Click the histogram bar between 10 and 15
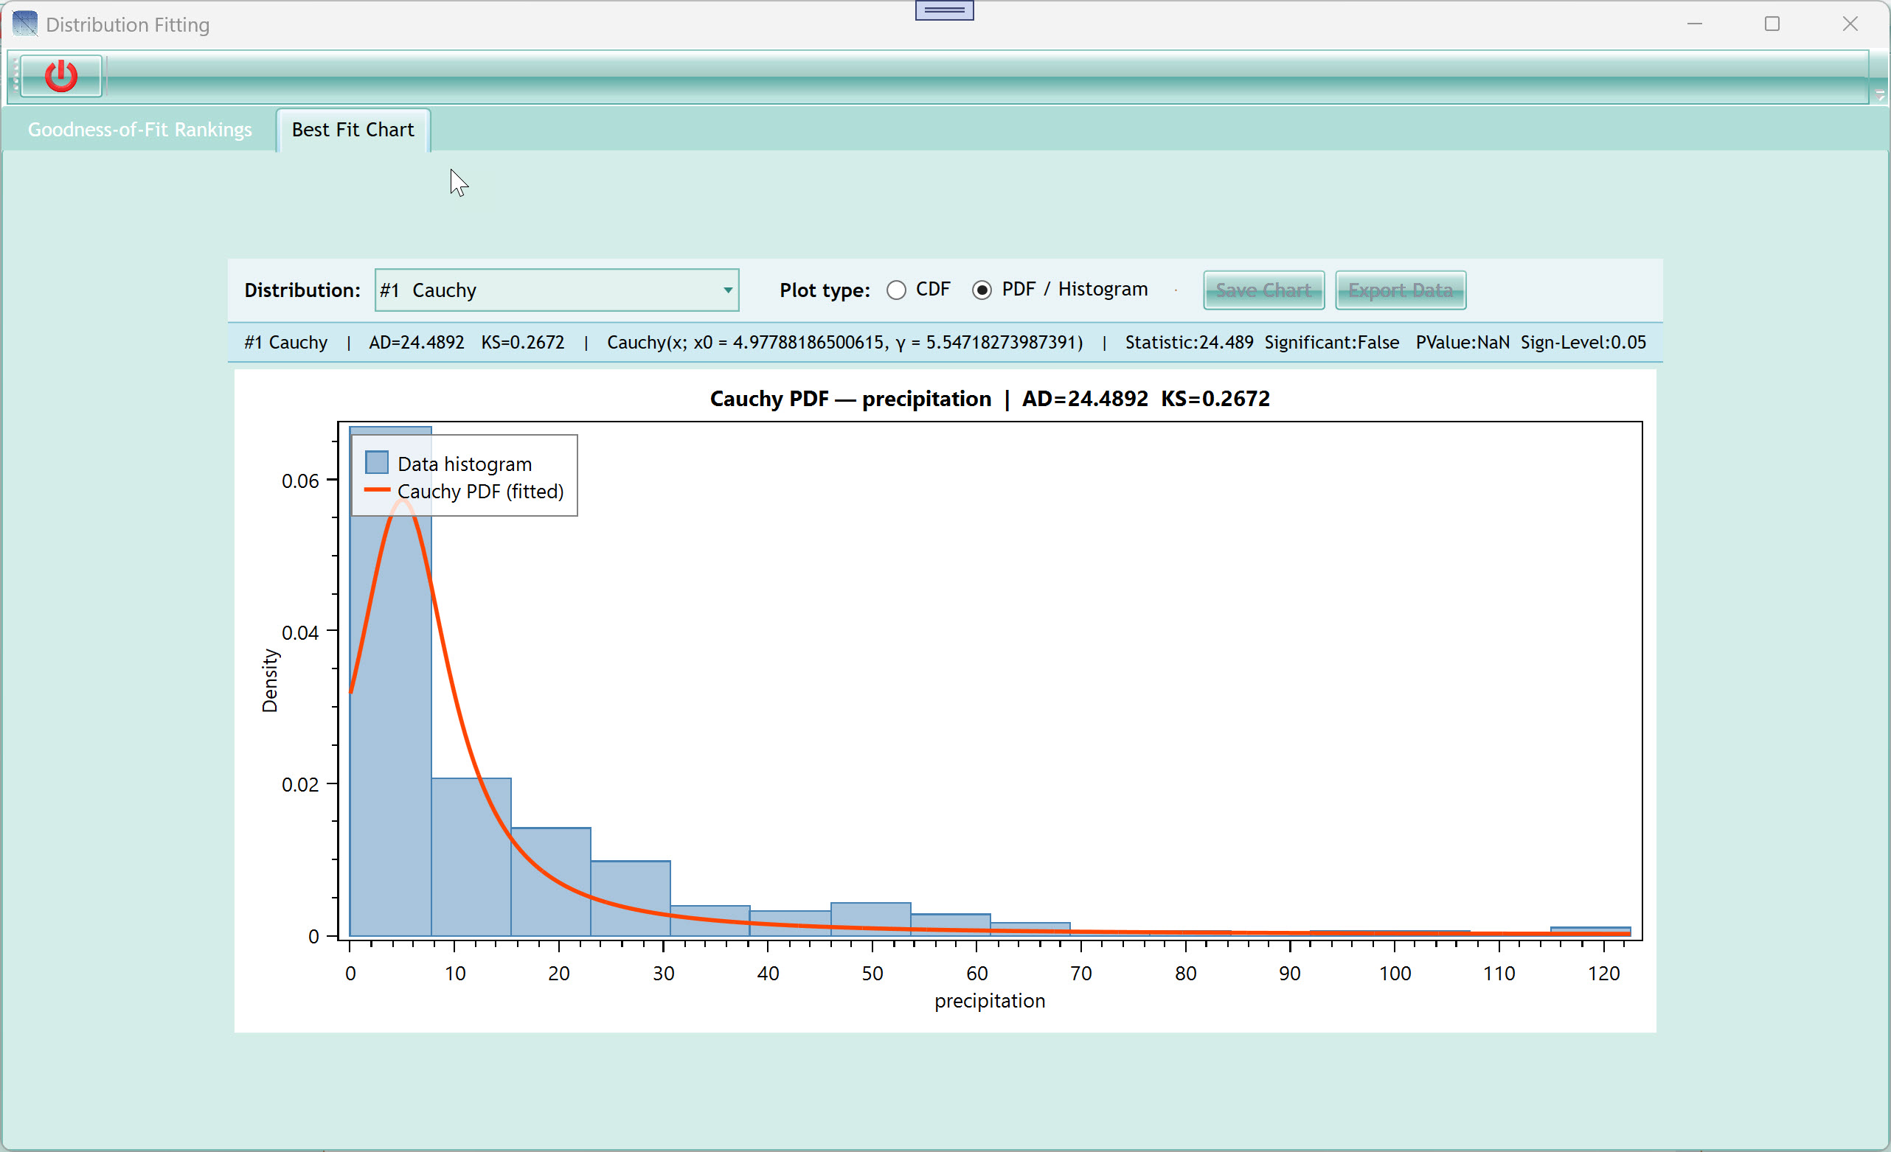The height and width of the screenshot is (1152, 1891). tap(471, 856)
